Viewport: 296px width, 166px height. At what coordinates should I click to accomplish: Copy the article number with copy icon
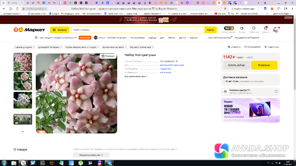pyautogui.click(x=177, y=61)
